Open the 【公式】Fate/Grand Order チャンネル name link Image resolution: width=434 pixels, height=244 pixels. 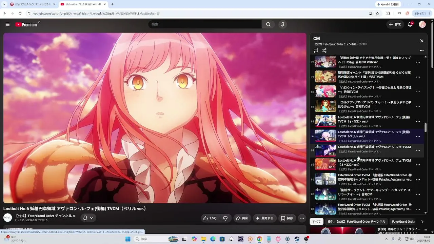coord(43,216)
